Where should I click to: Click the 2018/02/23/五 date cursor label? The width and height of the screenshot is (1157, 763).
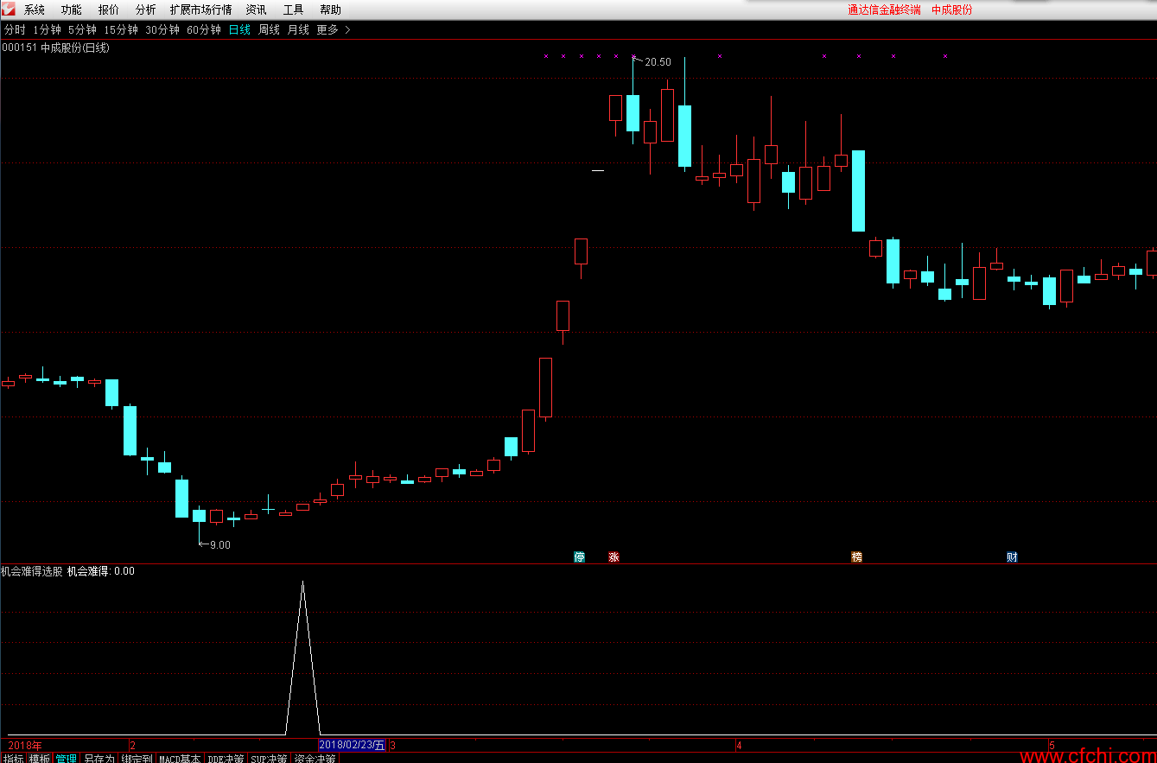pos(352,745)
